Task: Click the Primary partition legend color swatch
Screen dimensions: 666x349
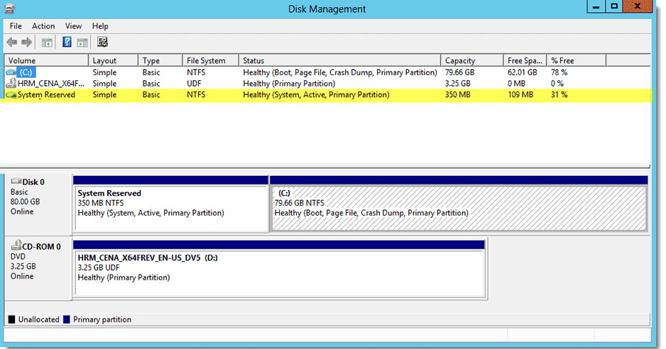Action: 66,319
